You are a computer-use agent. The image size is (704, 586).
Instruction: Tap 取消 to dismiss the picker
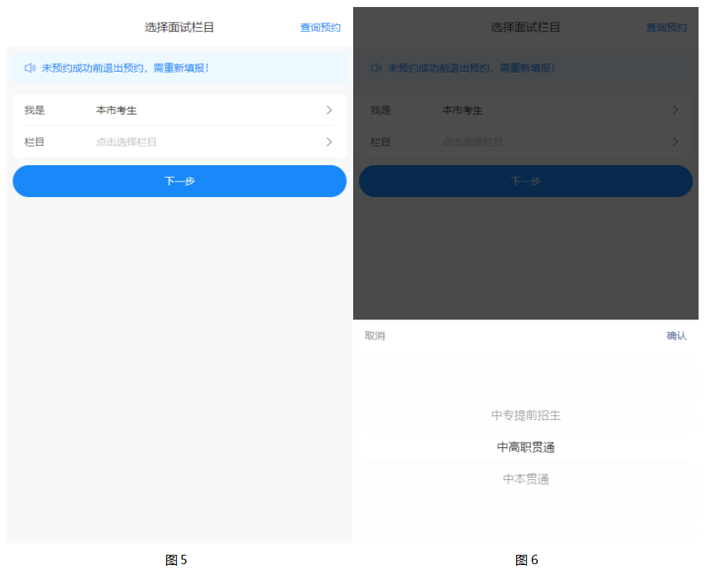coord(375,336)
